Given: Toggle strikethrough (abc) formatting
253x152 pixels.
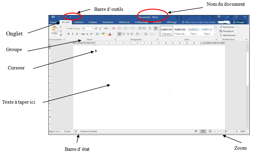Looking at the screenshot, I should tap(83, 34).
